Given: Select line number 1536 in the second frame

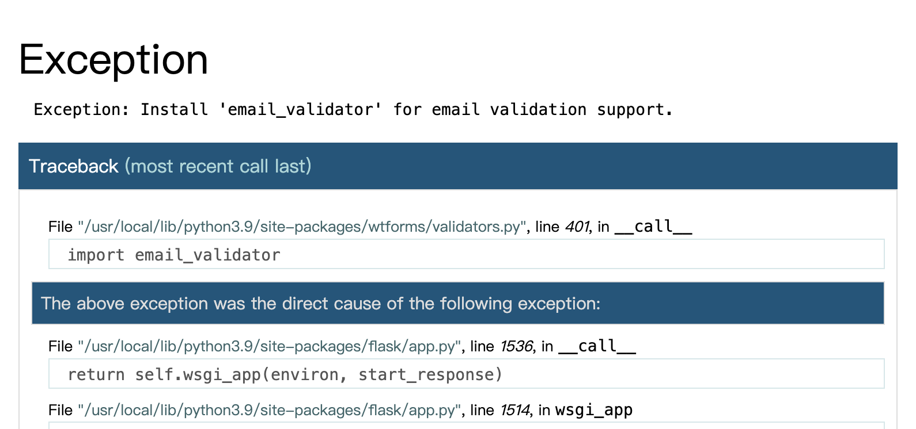Looking at the screenshot, I should click(516, 346).
